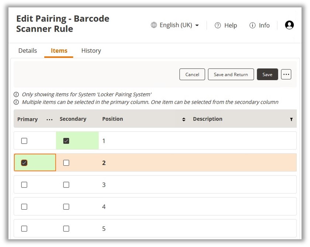Screen dimensions: 310x247
Task: Click the Description column filter icon
Action: (x=291, y=119)
